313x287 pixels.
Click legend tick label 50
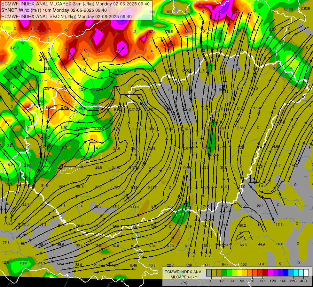pos(242,281)
